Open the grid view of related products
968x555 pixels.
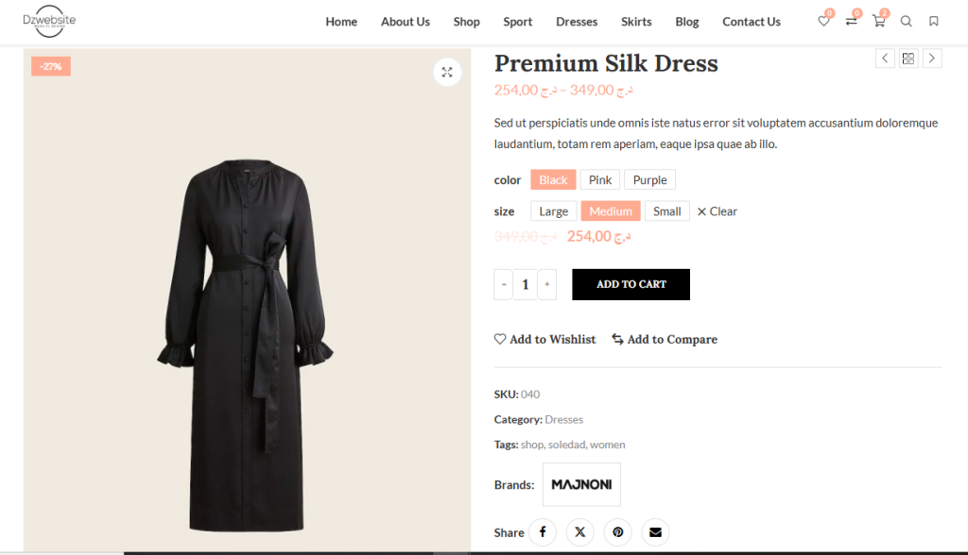coord(907,58)
